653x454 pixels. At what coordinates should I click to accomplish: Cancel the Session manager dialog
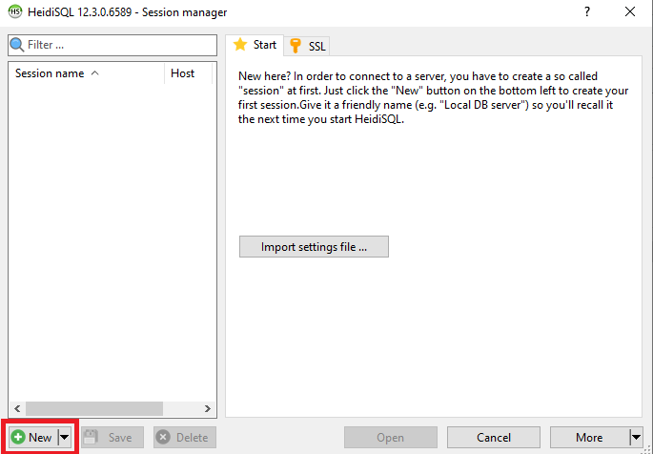click(494, 438)
